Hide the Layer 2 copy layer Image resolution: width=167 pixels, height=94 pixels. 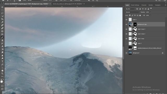pos(126,39)
